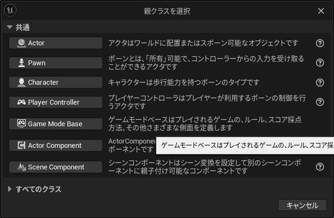Viewport: 334px width, 218px height.
Task: Click the Game Mode Base icon
Action: 22,124
